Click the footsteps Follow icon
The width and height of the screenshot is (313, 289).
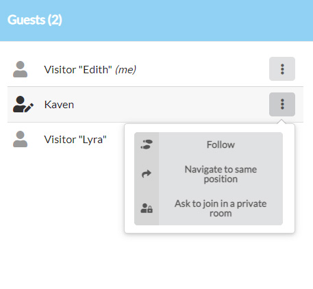[147, 144]
